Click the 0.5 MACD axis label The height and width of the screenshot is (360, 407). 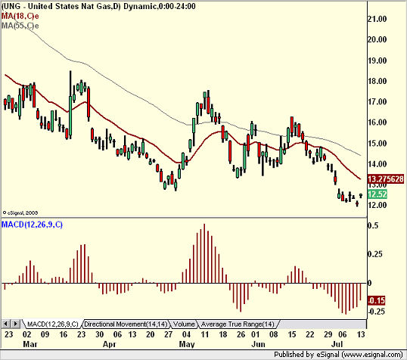point(373,225)
